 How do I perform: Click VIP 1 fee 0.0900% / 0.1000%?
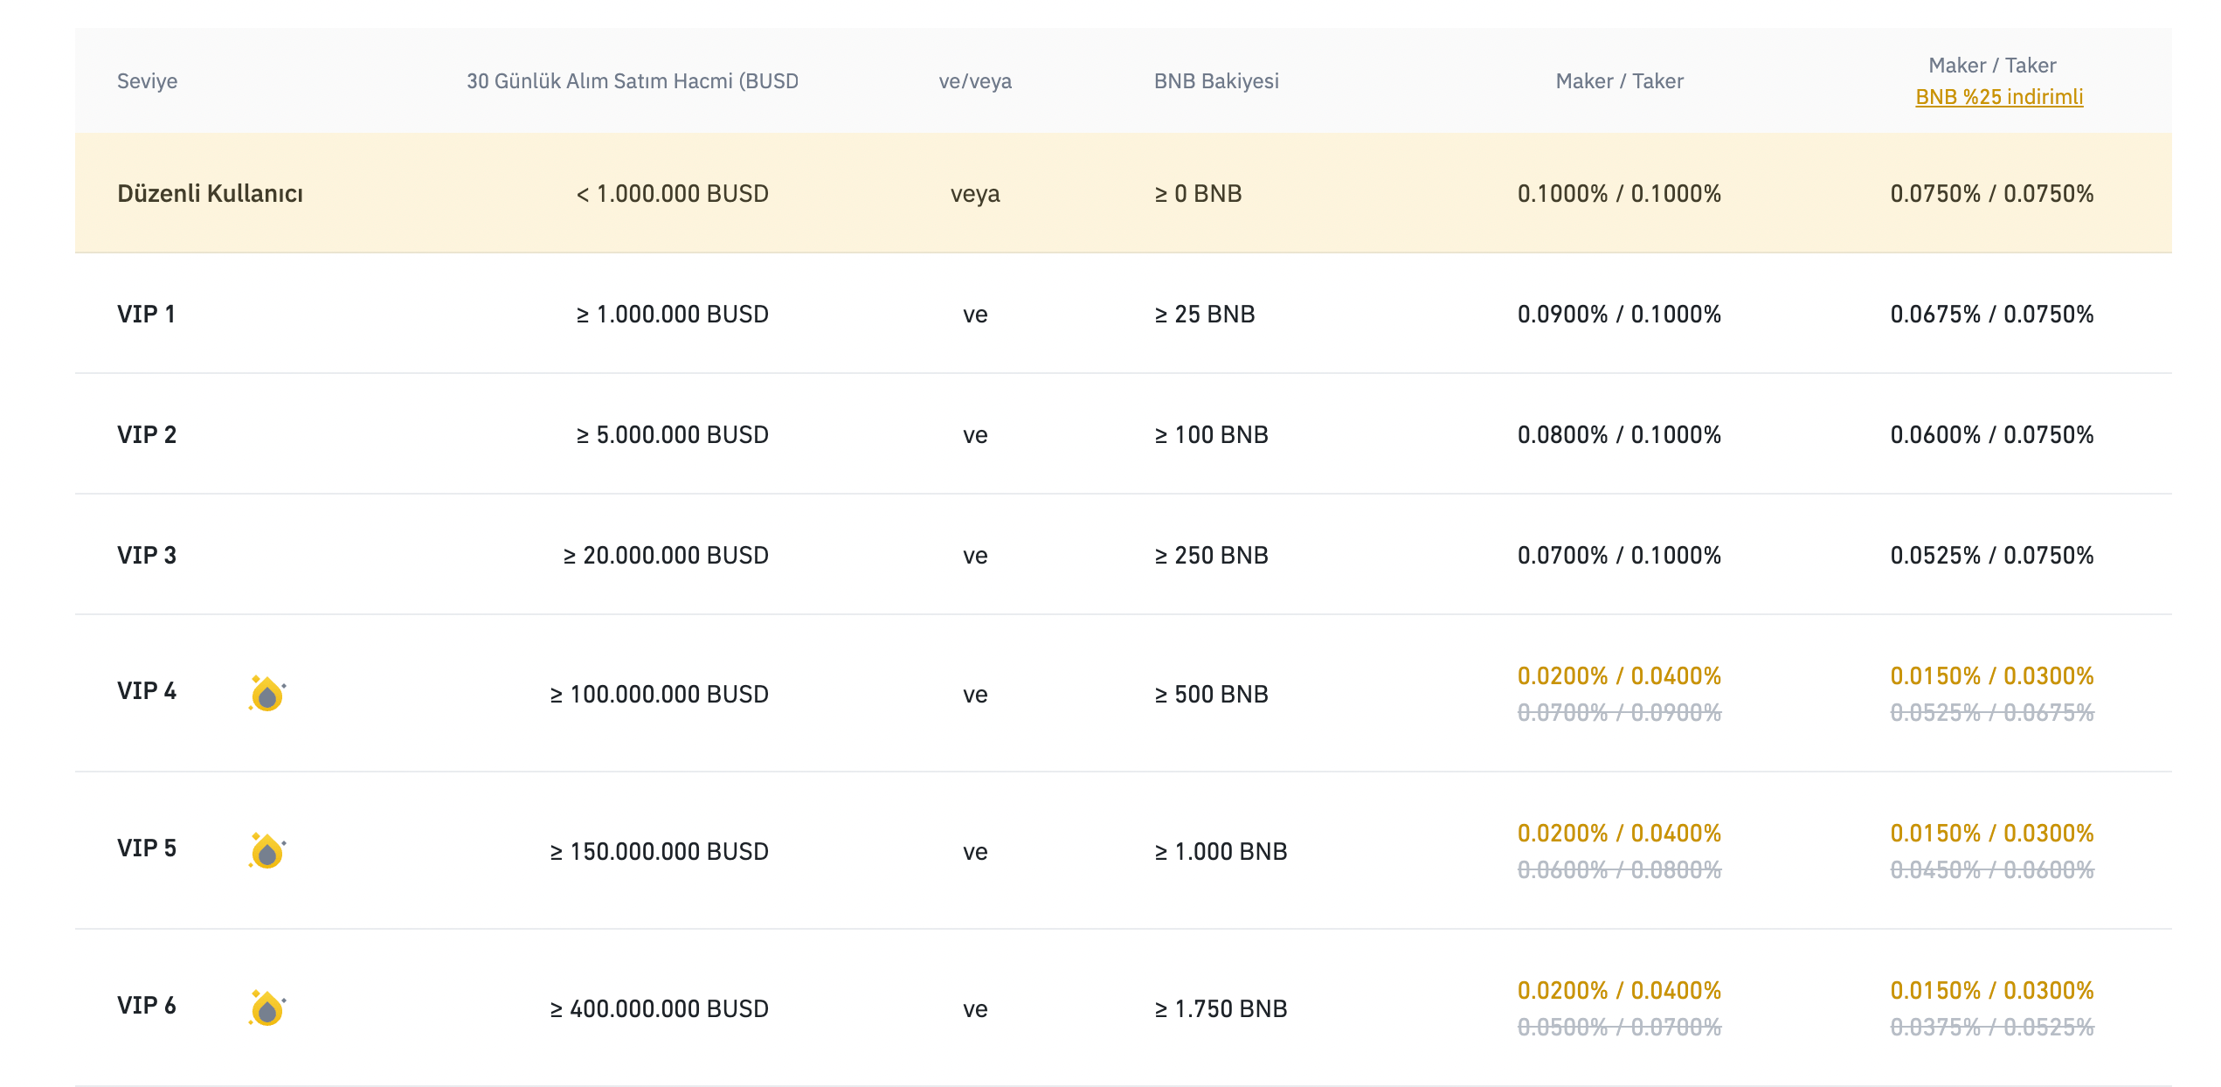tap(1619, 314)
